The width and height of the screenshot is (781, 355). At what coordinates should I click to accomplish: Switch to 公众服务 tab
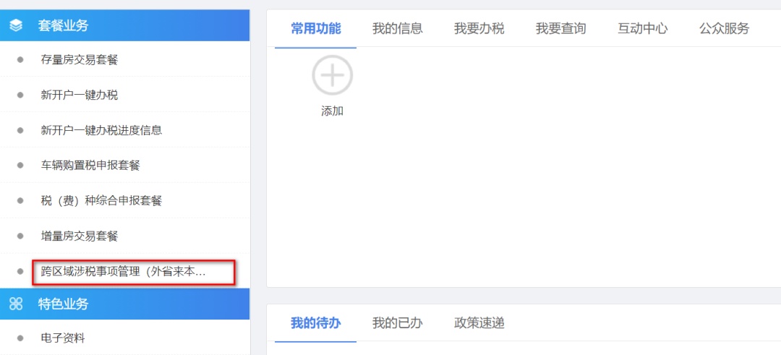click(724, 28)
